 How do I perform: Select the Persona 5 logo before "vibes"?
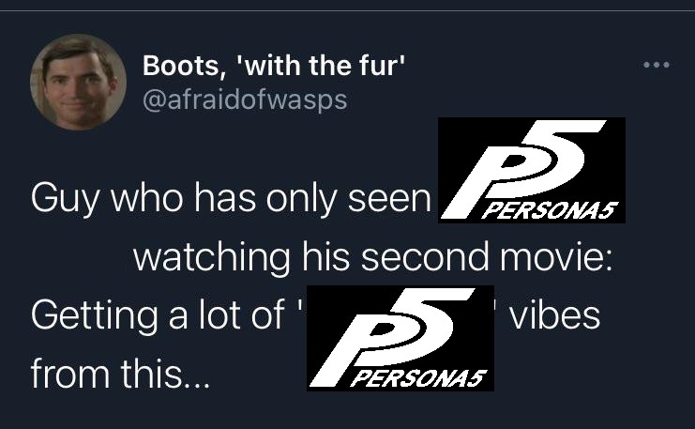click(400, 338)
